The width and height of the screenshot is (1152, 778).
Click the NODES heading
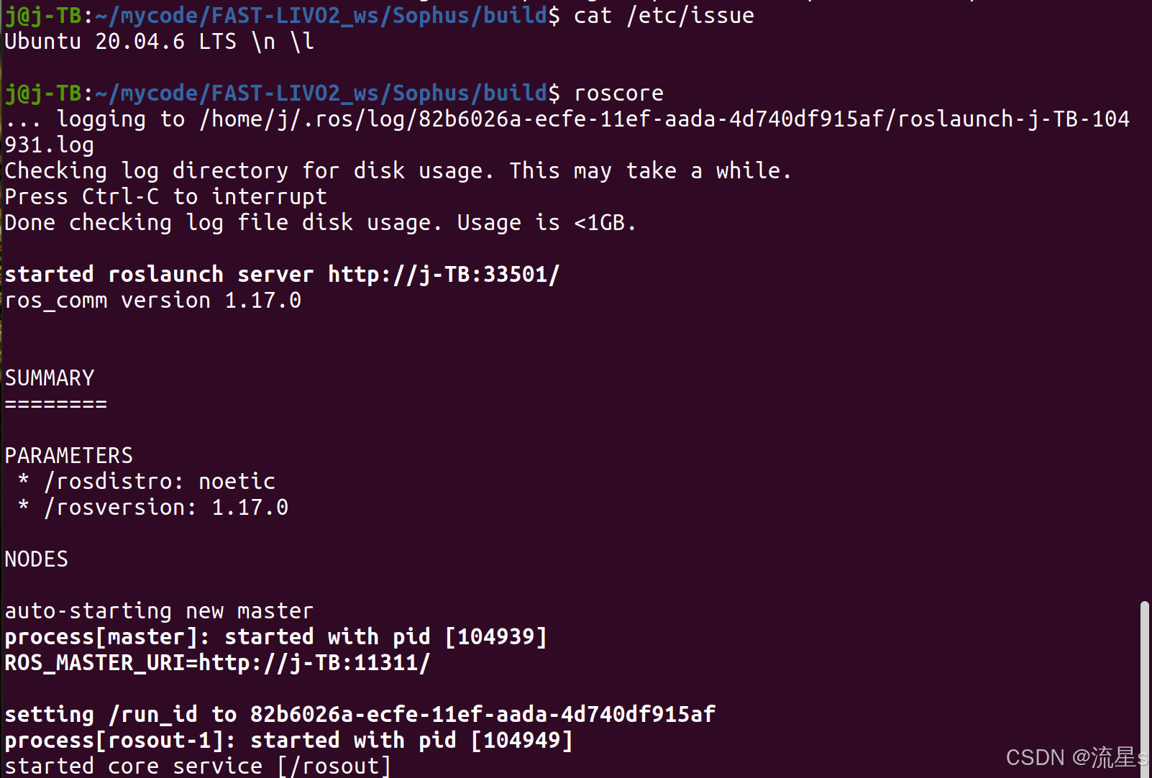[37, 559]
